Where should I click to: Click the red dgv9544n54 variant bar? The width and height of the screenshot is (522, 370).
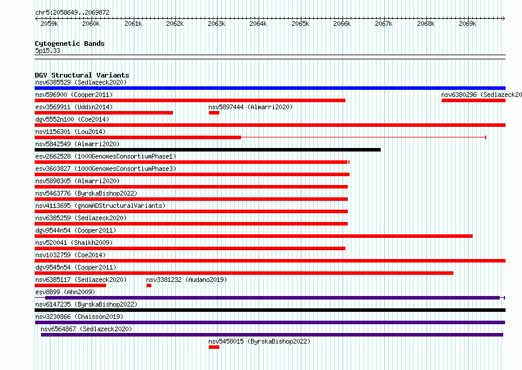[254, 236]
